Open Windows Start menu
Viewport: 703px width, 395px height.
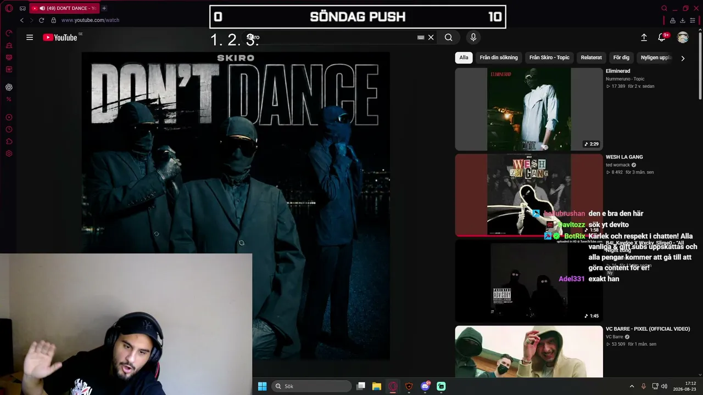(263, 386)
